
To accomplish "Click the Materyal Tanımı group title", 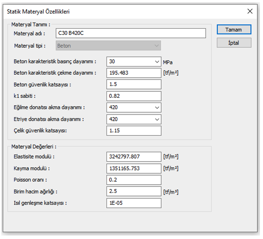I will [31, 24].
